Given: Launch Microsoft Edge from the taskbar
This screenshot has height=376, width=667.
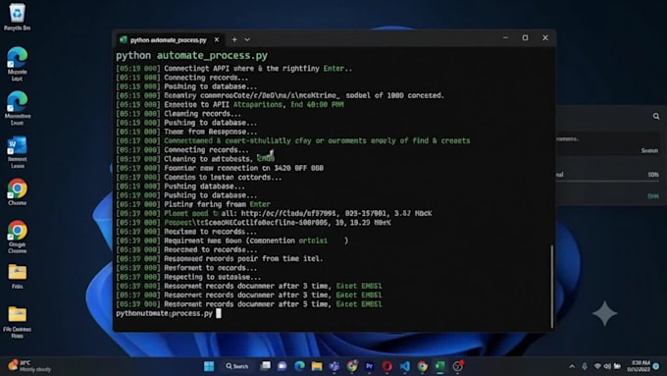Looking at the screenshot, I should click(299, 366).
